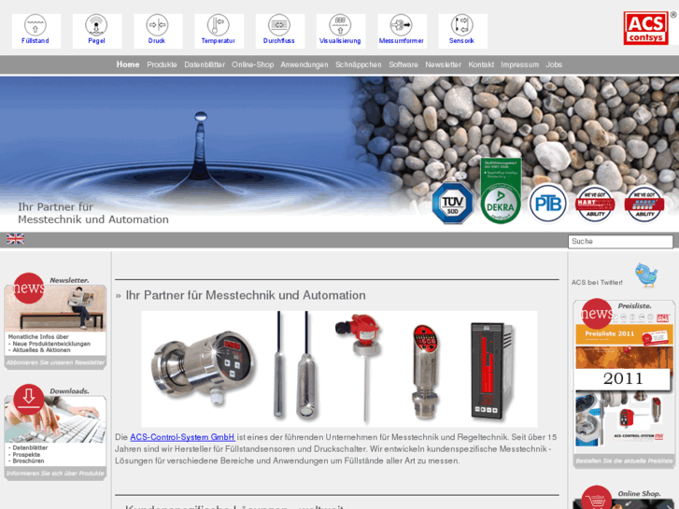
Task: Follow the ACS-Control-System GmbH link
Action: click(182, 437)
